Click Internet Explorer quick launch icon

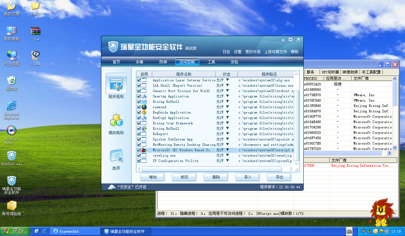point(44,231)
